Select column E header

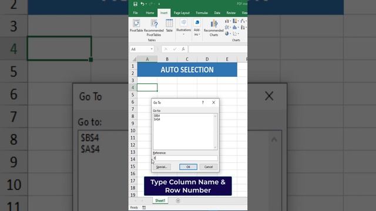click(227, 59)
